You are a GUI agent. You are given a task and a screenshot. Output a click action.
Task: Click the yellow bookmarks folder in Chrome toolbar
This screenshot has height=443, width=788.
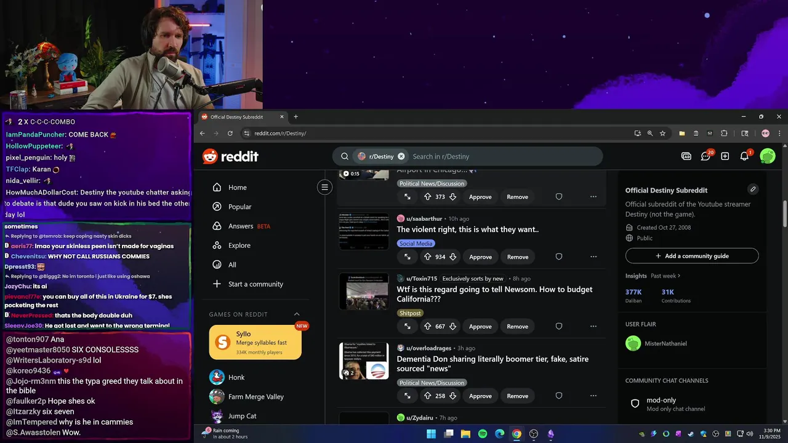pyautogui.click(x=682, y=133)
